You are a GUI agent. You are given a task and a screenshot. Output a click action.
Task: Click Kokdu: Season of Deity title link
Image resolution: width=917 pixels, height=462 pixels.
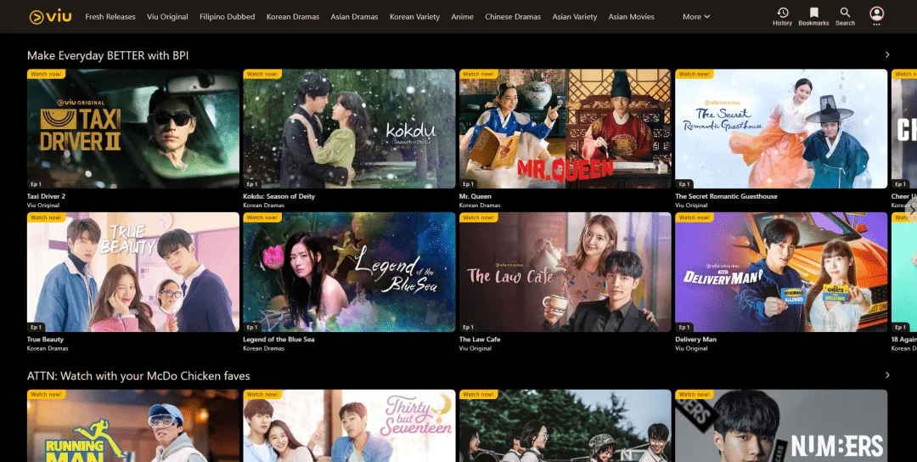tap(279, 196)
